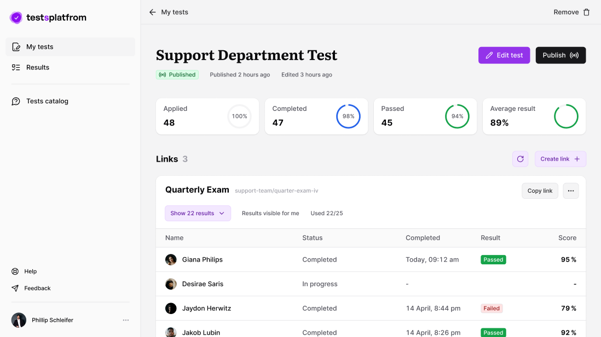Image resolution: width=601 pixels, height=337 pixels.
Task: Click the refresh links icon button
Action: point(520,159)
